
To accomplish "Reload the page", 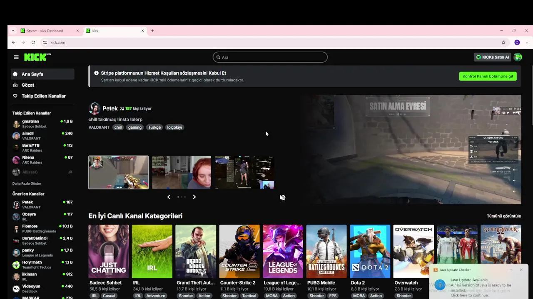I will [x=33, y=42].
